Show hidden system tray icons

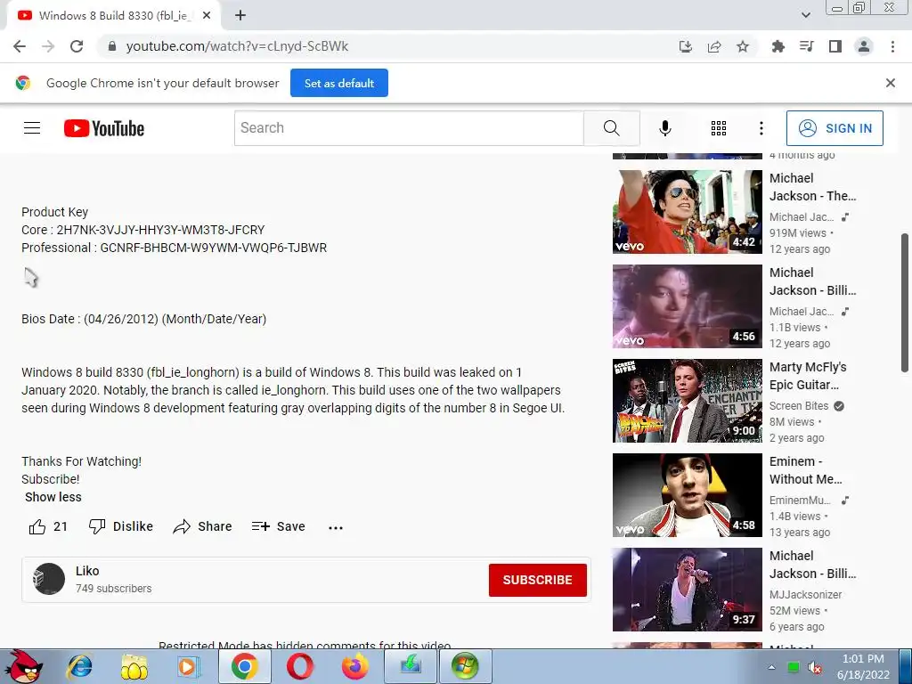(x=771, y=667)
